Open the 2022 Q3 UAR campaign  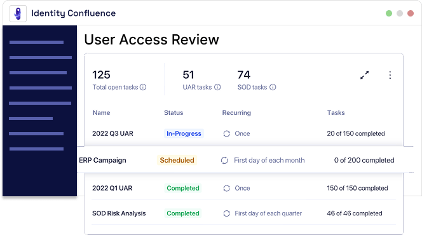point(112,133)
